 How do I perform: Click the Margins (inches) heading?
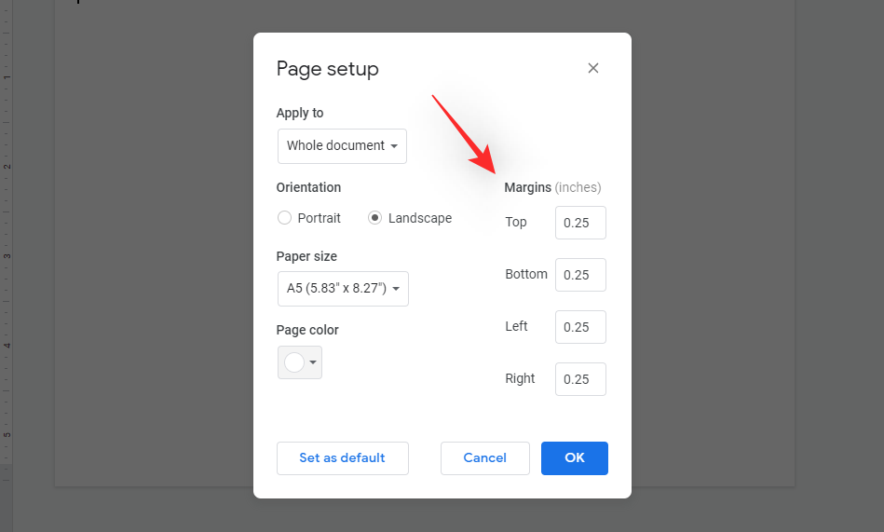tap(552, 187)
